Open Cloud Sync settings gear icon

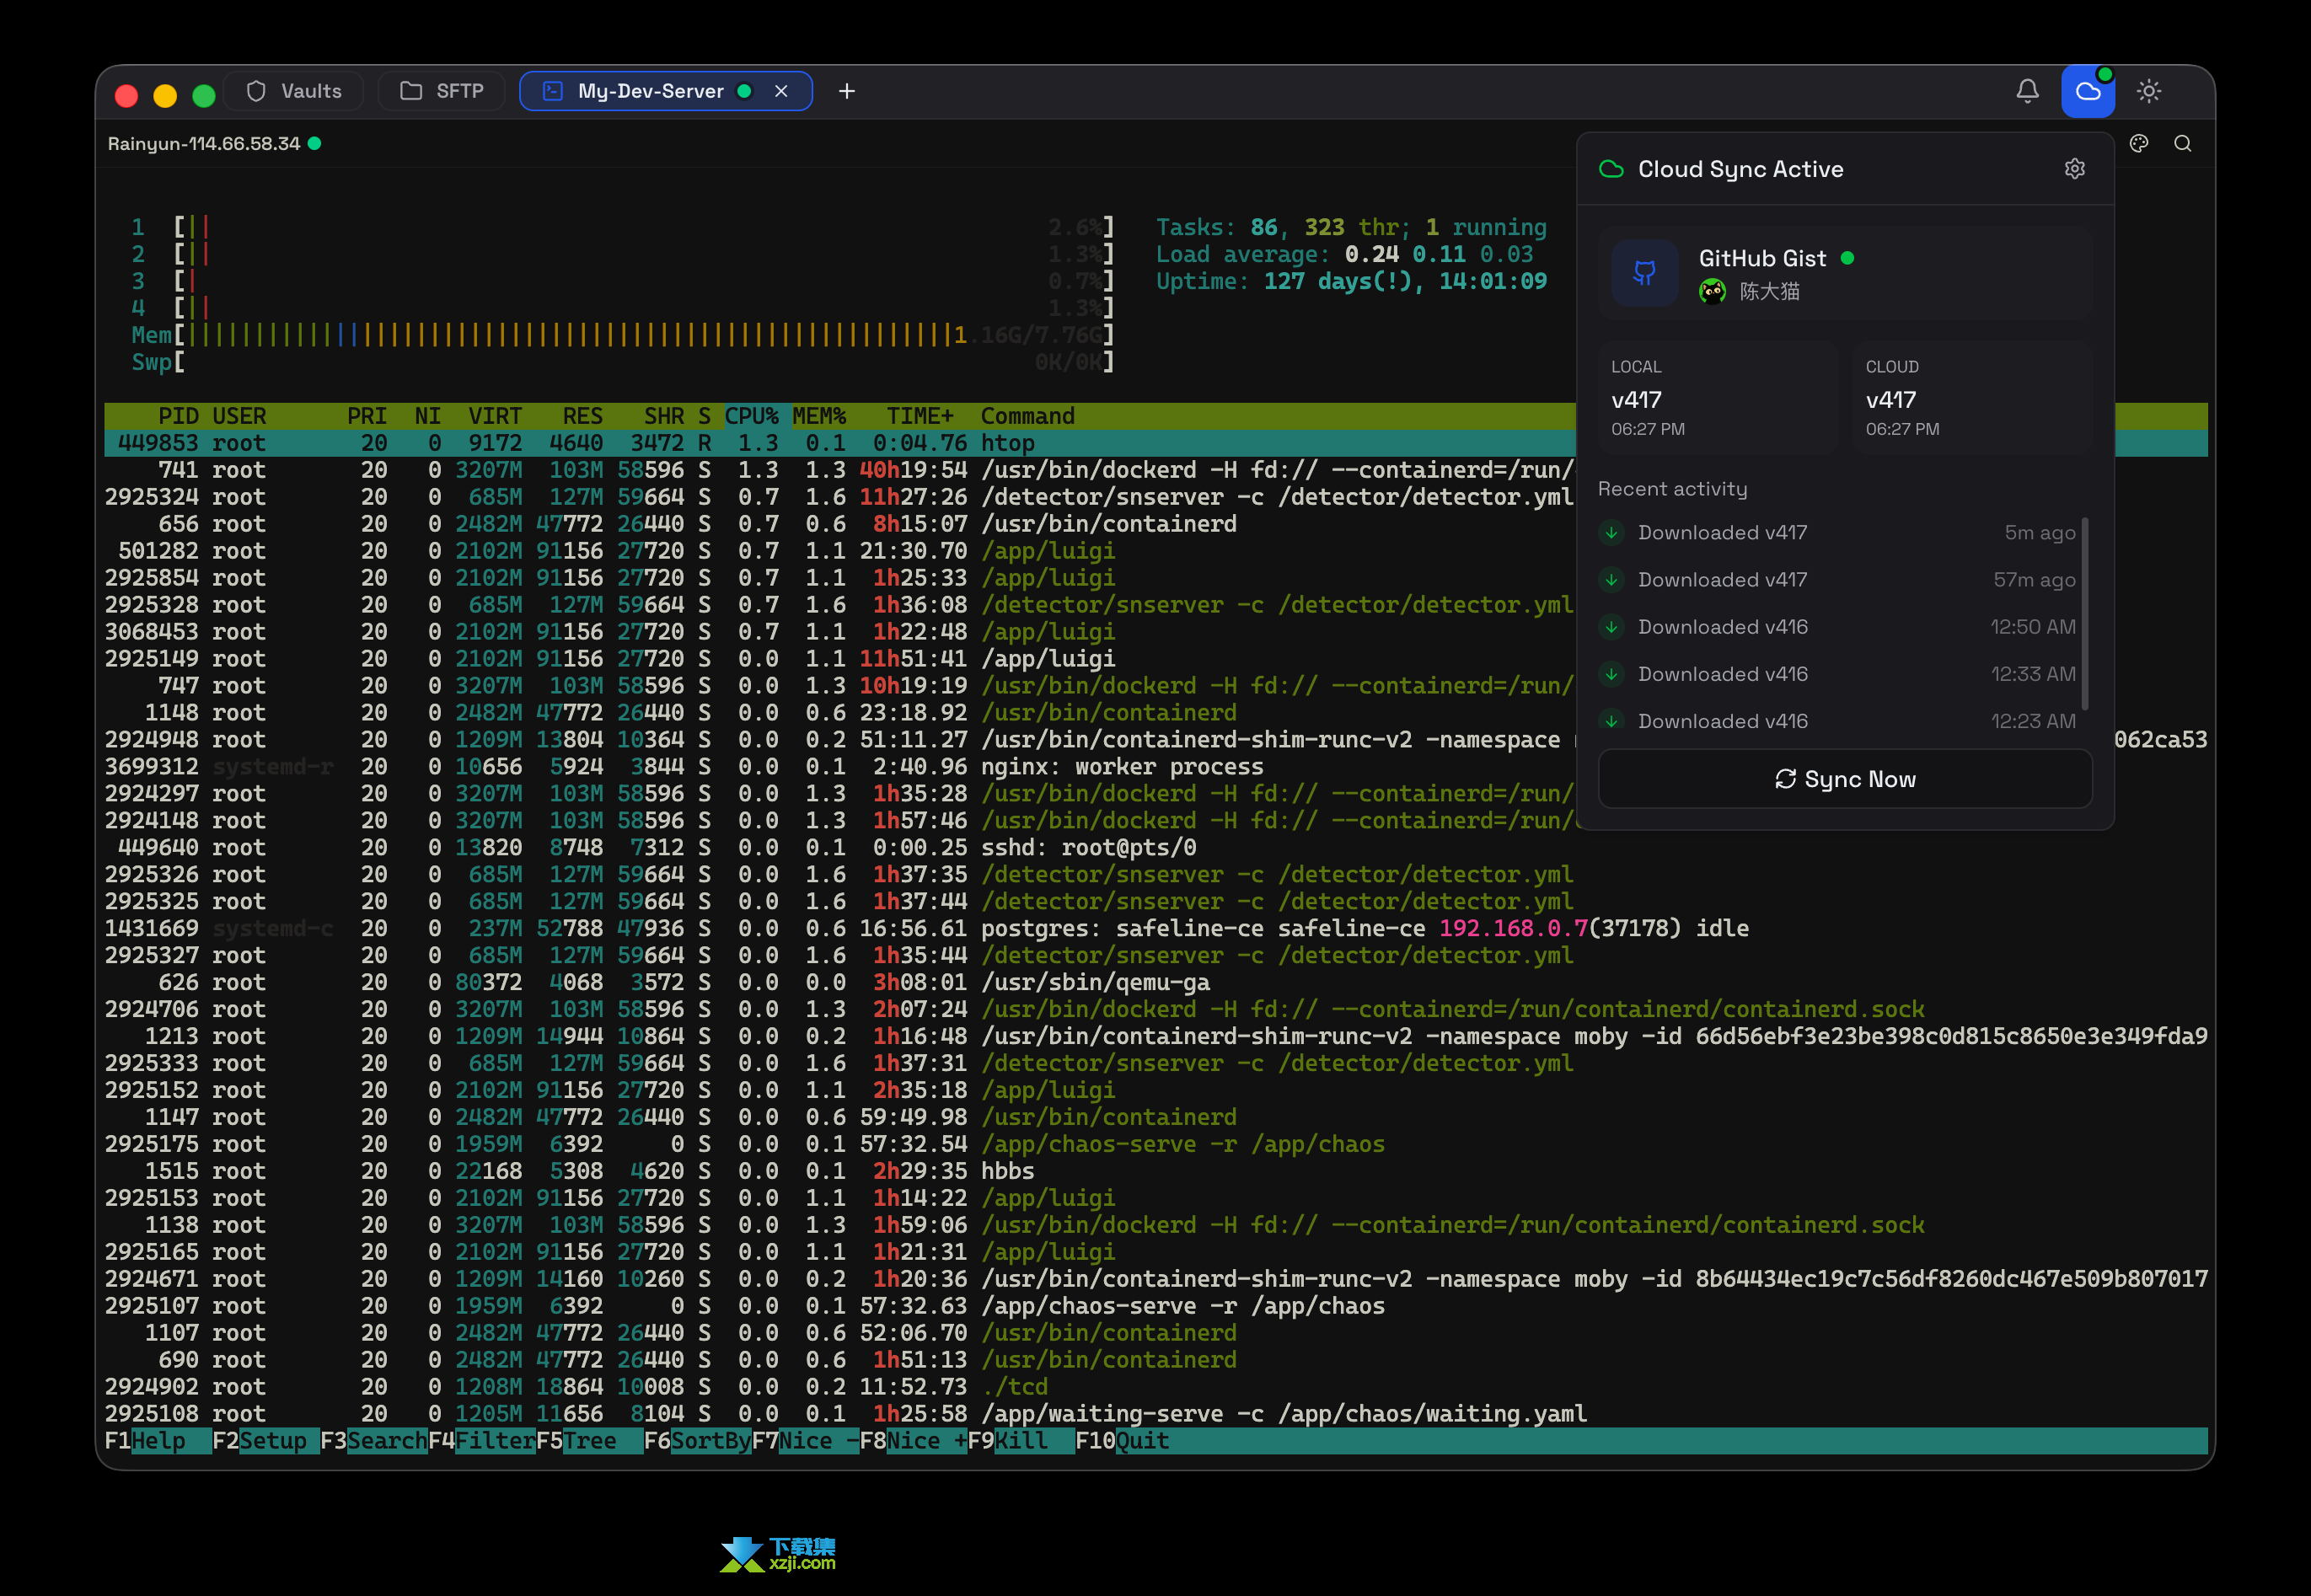pos(2075,168)
